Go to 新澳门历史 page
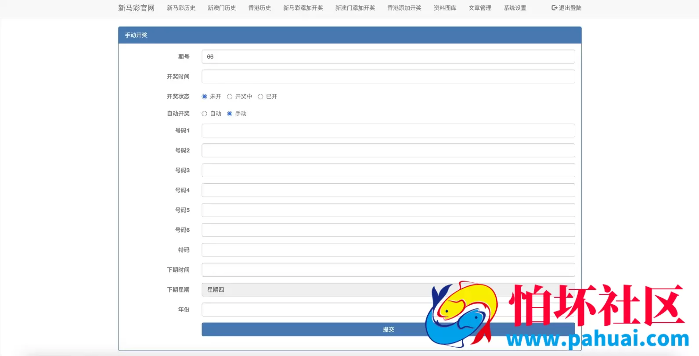The image size is (699, 356). [x=222, y=8]
